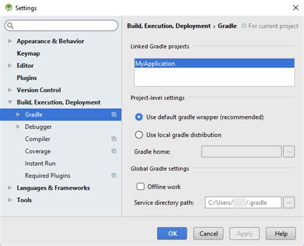Expand Languages & Frameworks node arrow
Image resolution: width=304 pixels, height=246 pixels.
[10, 188]
